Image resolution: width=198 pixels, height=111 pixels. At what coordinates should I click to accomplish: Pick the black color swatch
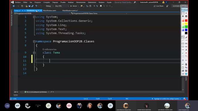(186, 33)
